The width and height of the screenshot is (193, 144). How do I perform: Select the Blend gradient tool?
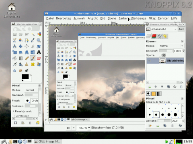[21, 58]
